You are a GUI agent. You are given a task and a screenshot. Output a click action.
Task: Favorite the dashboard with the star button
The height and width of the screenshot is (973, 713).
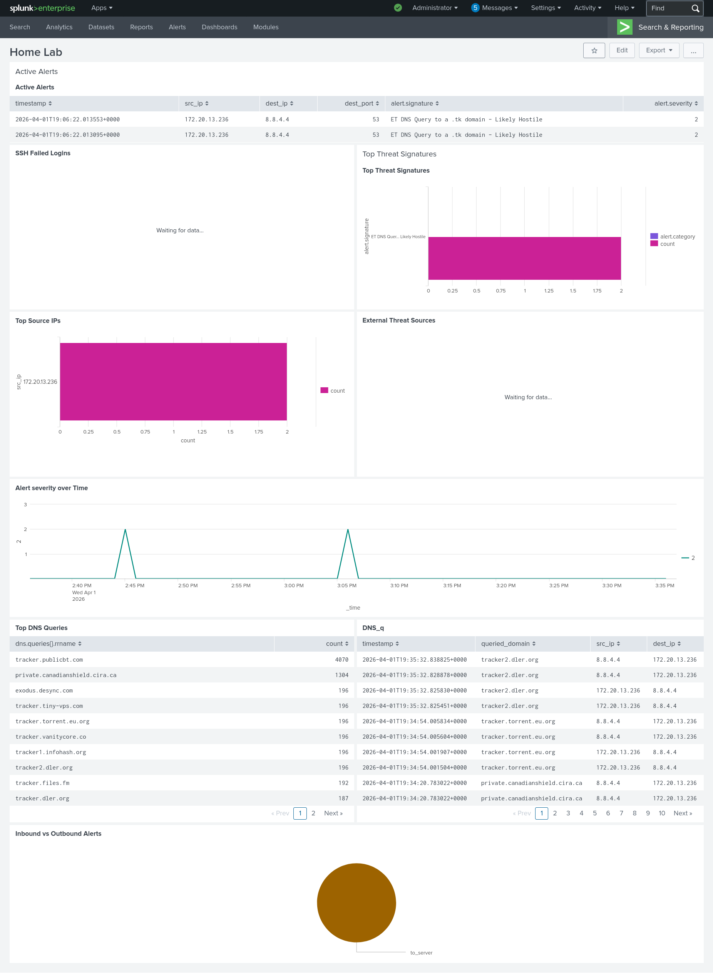click(x=594, y=50)
